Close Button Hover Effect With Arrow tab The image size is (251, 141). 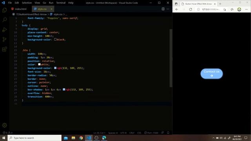click(x=215, y=4)
